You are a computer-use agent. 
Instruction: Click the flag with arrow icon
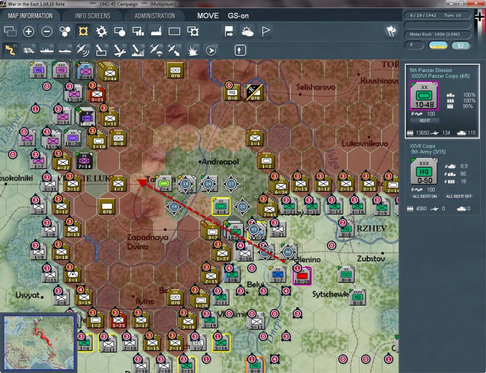pos(229,31)
